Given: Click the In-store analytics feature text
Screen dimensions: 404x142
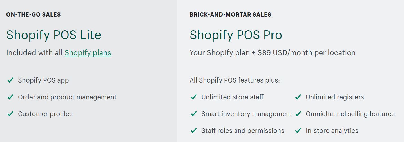Looking at the screenshot, I should click(332, 131).
